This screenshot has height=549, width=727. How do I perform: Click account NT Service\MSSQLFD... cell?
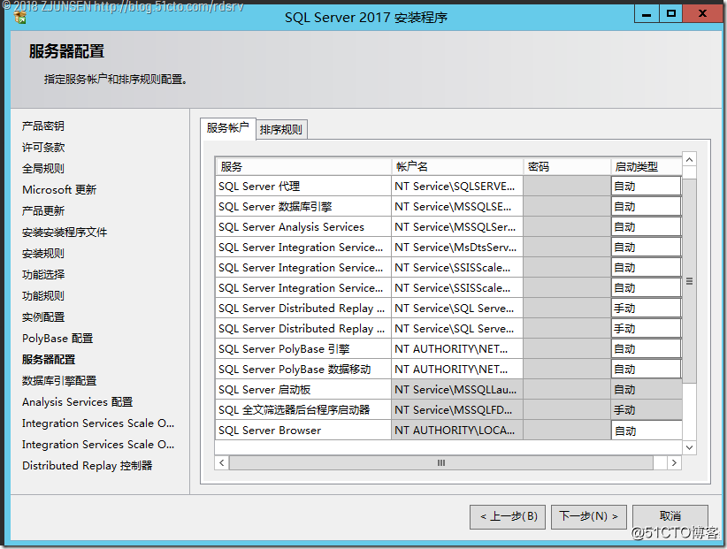[x=457, y=410]
